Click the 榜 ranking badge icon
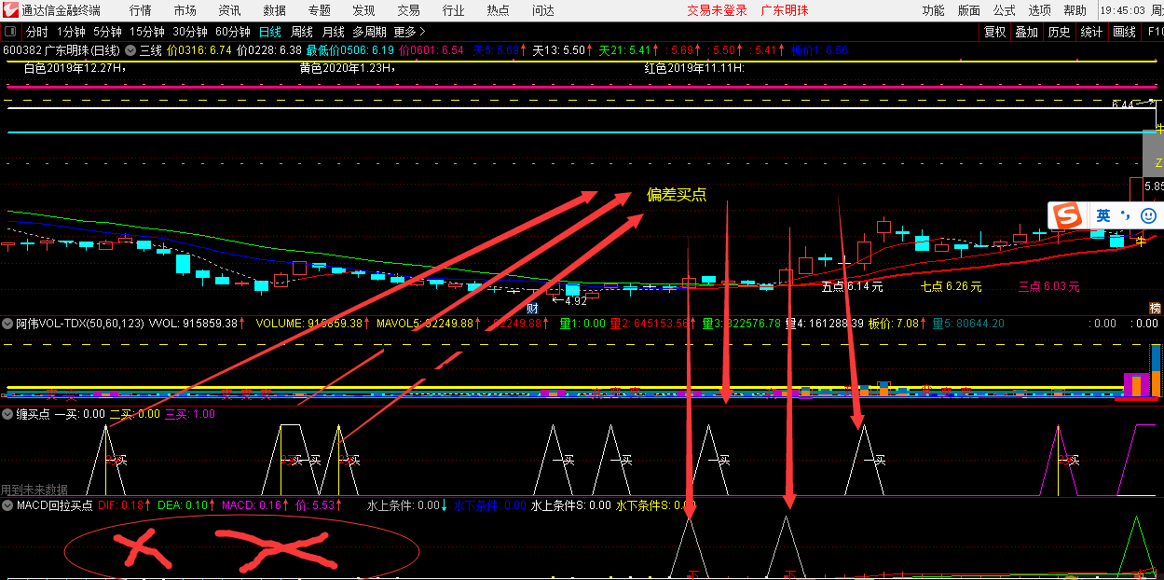 pos(1156,308)
